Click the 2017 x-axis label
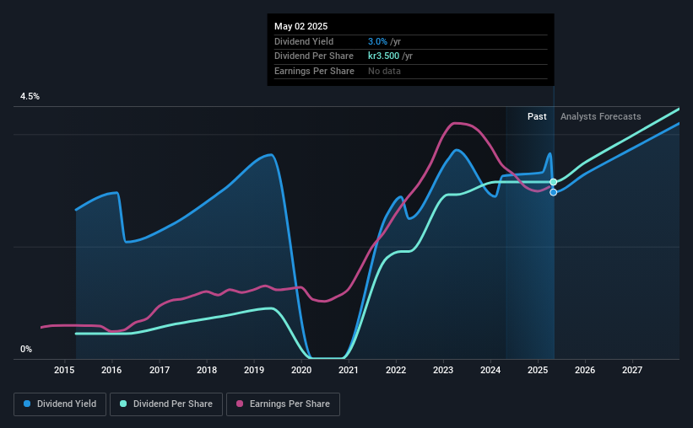The width and height of the screenshot is (693, 428). [x=159, y=370]
